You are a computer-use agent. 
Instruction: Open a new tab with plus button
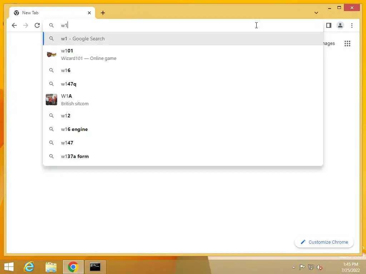(103, 13)
